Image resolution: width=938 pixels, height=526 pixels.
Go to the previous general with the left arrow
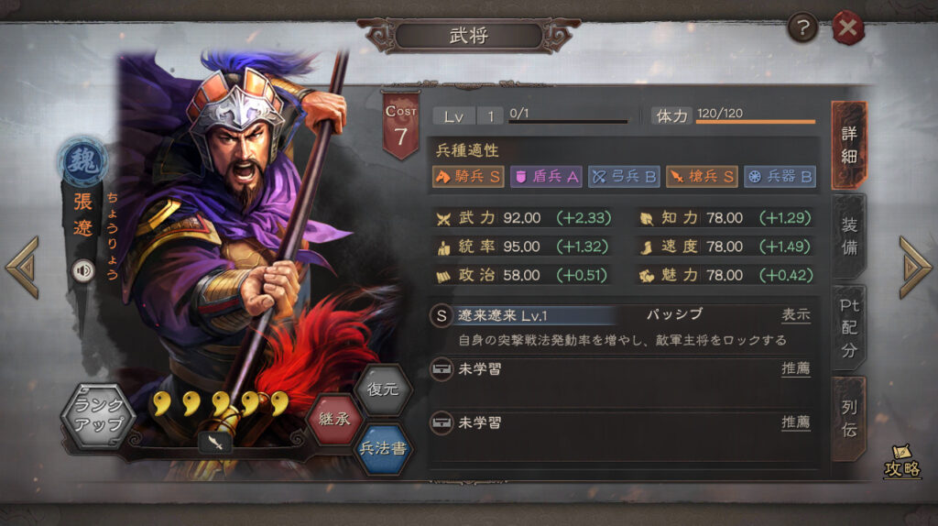point(23,268)
